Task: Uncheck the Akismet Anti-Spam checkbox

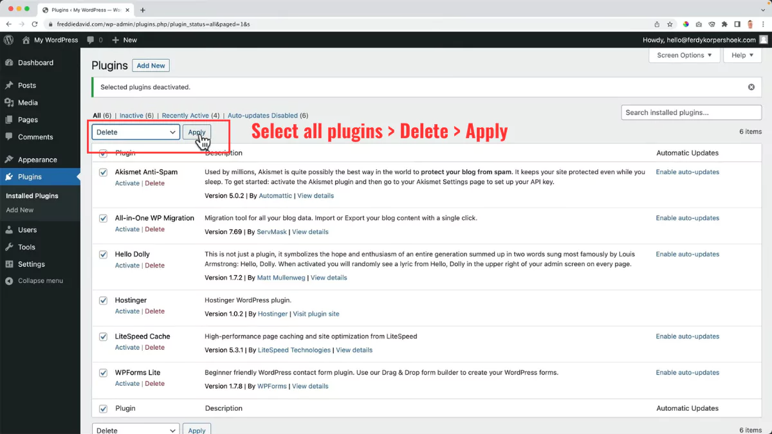Action: click(x=103, y=172)
